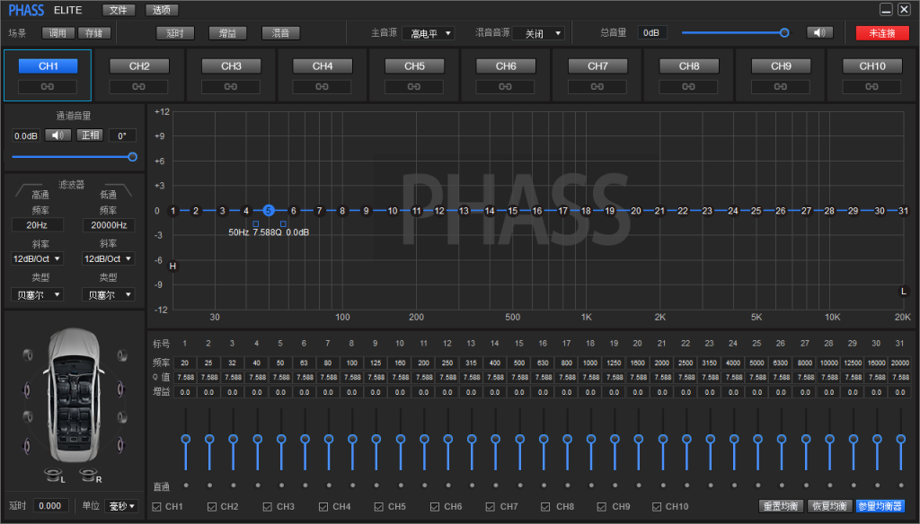Image resolution: width=920 pixels, height=524 pixels.
Task: Select the lowest right door speaker beside the car
Action: [x=121, y=445]
